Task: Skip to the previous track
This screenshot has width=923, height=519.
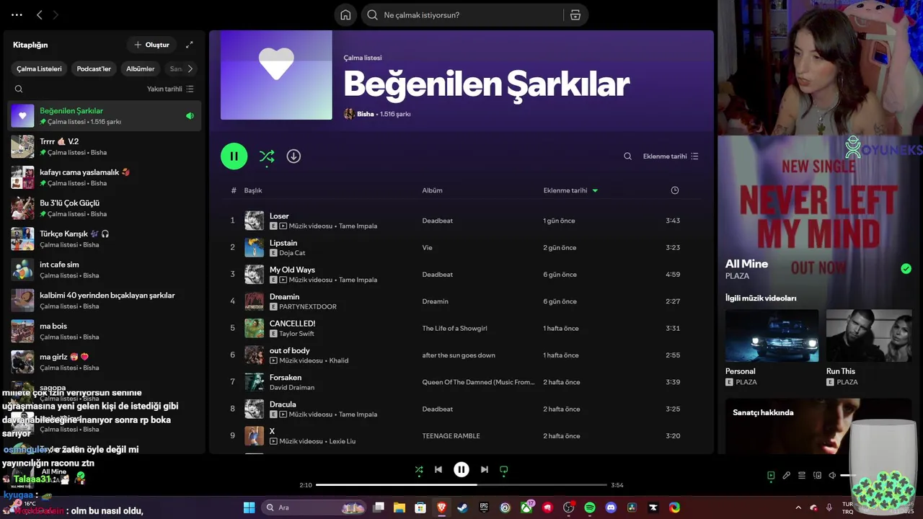Action: coord(438,469)
